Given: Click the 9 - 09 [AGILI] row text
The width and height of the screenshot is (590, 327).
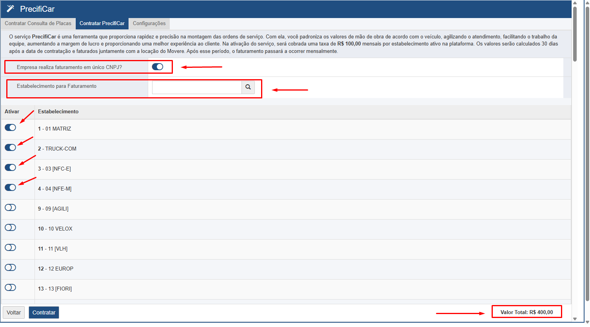Looking at the screenshot, I should click(53, 209).
